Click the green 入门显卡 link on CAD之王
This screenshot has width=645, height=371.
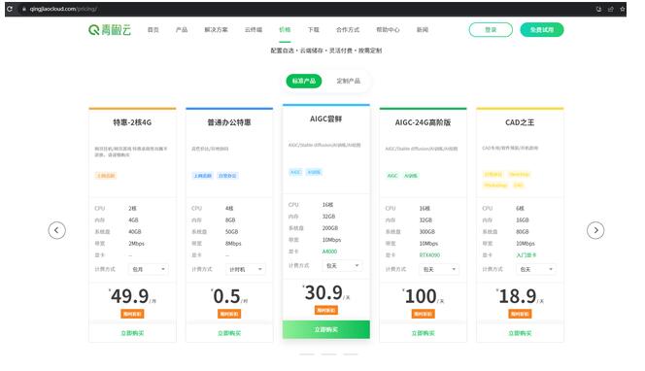tap(526, 255)
